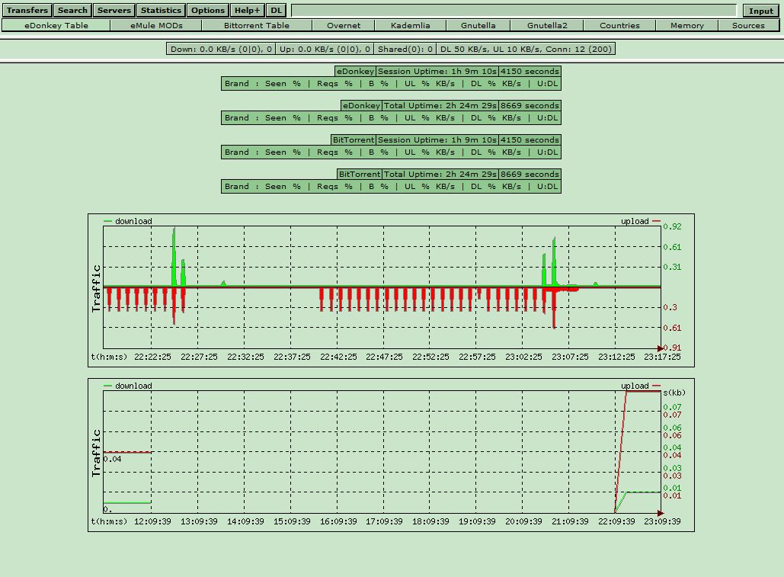
Task: Open the Statistics menu button
Action: (161, 10)
